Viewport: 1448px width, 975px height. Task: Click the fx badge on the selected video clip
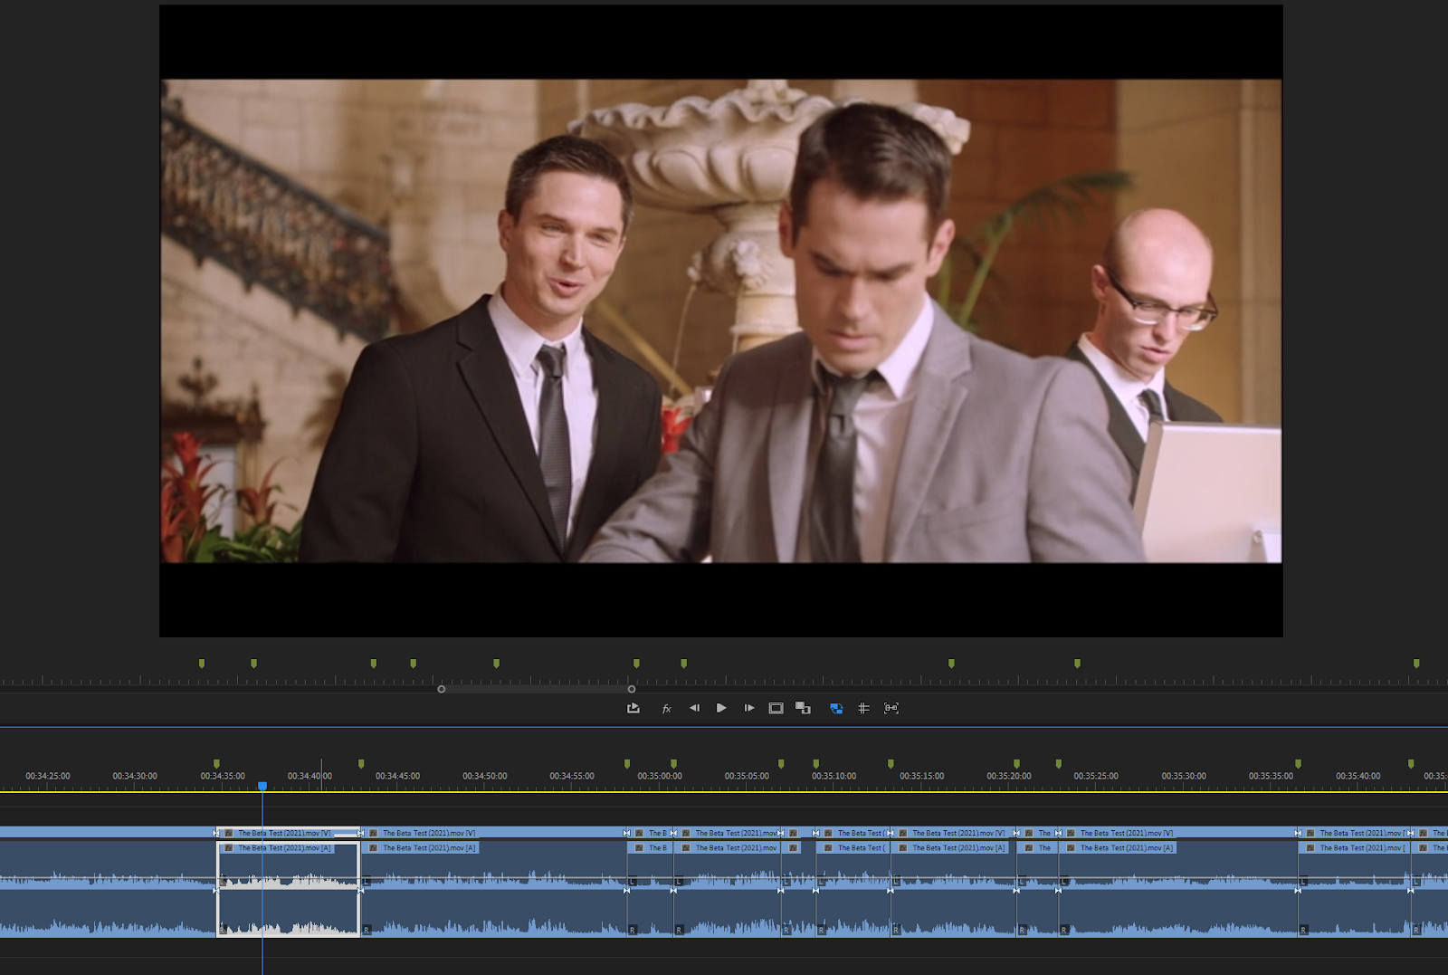click(229, 833)
